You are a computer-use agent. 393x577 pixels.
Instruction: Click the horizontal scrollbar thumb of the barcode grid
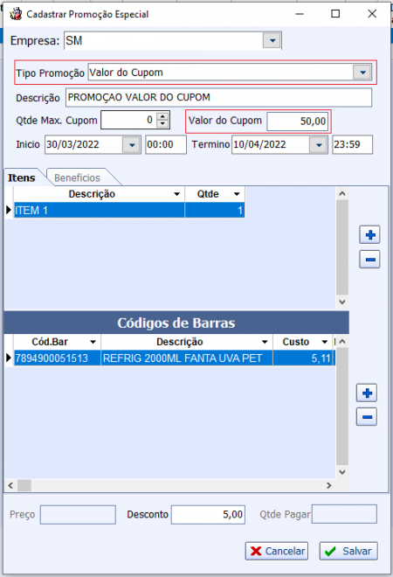pos(24,485)
